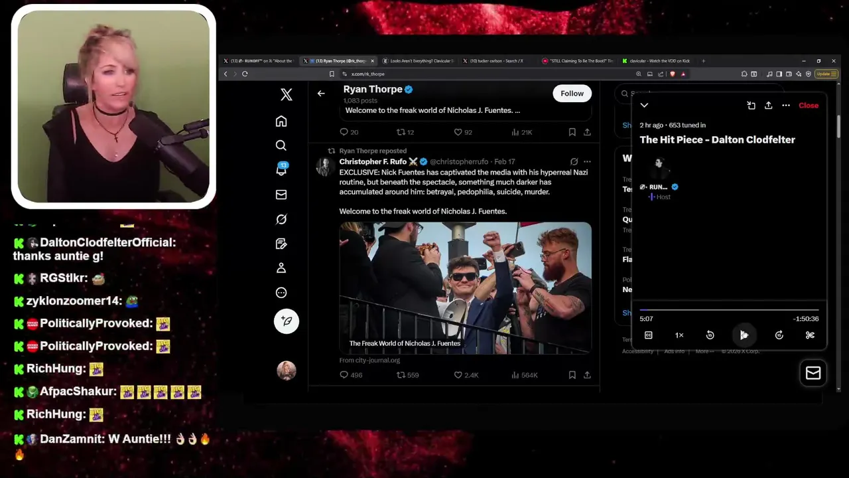Open the city-journal.org source link

tap(369, 360)
